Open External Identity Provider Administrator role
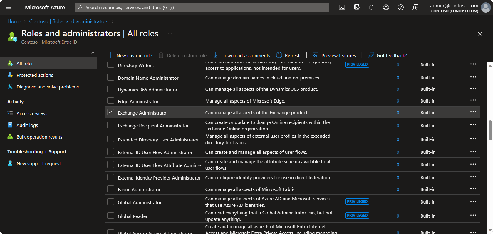The image size is (493, 234). pyautogui.click(x=159, y=178)
